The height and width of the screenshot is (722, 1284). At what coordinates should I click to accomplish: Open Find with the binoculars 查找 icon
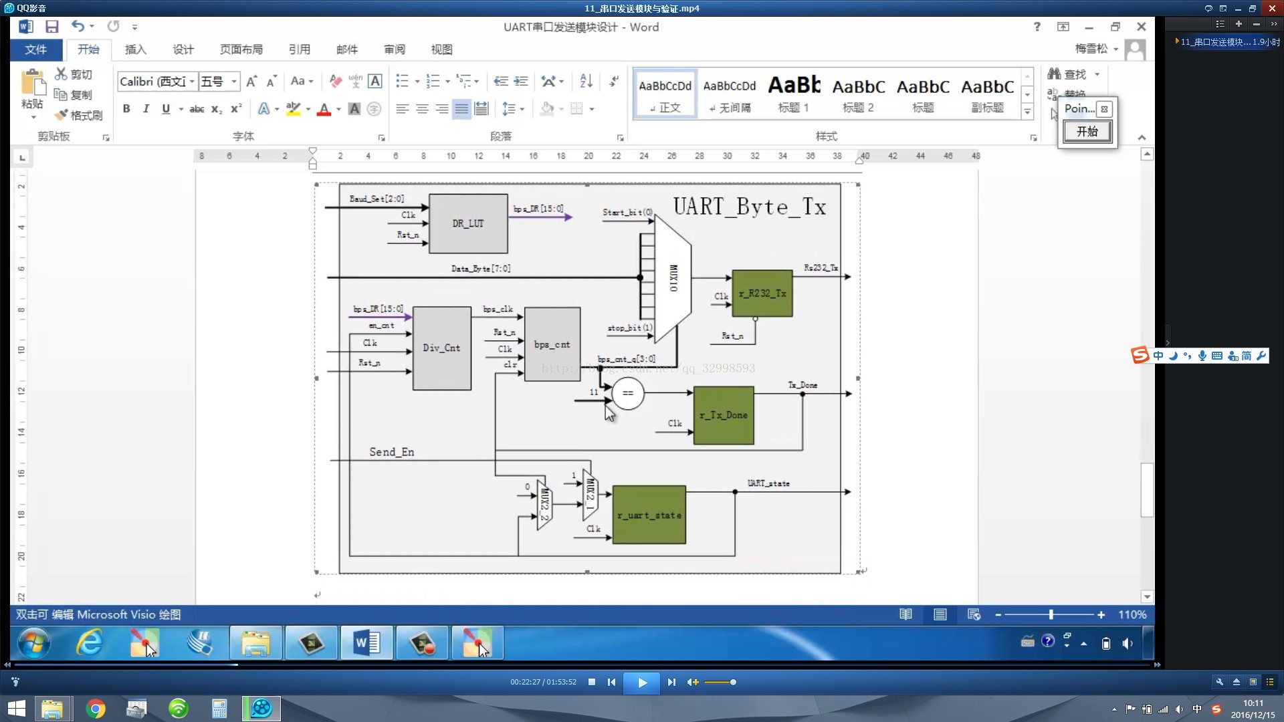1067,74
